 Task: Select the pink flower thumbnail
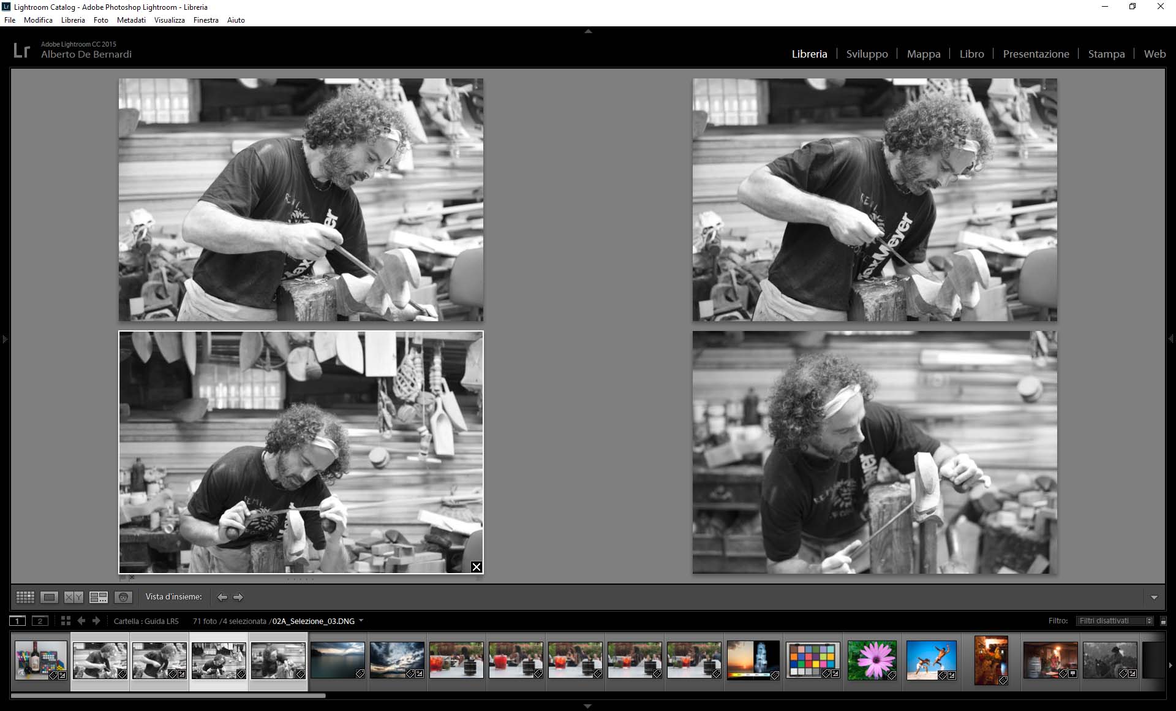click(x=872, y=660)
